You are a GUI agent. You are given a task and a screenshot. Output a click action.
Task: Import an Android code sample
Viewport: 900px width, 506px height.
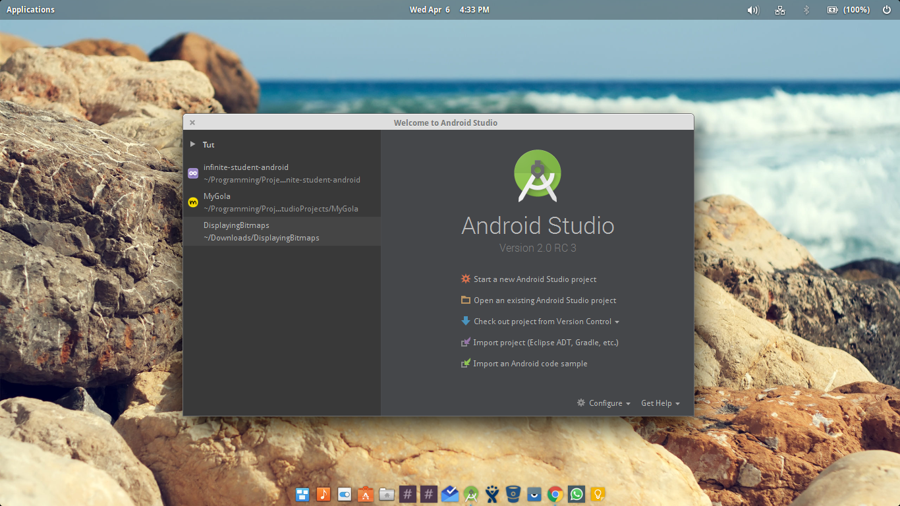coord(524,364)
